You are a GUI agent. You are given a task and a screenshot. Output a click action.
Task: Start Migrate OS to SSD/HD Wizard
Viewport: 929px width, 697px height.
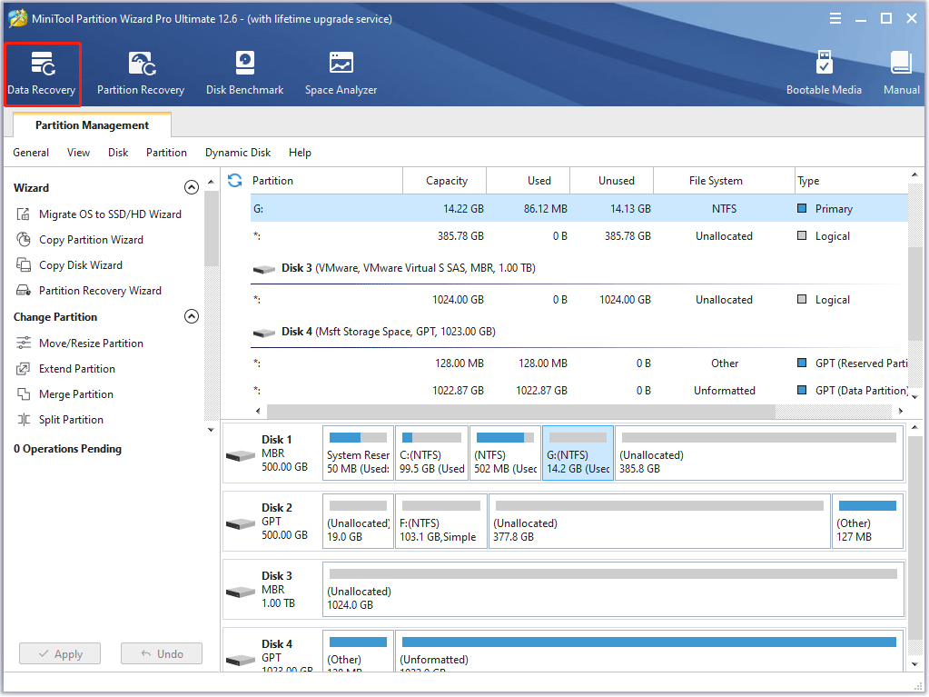[x=98, y=214]
